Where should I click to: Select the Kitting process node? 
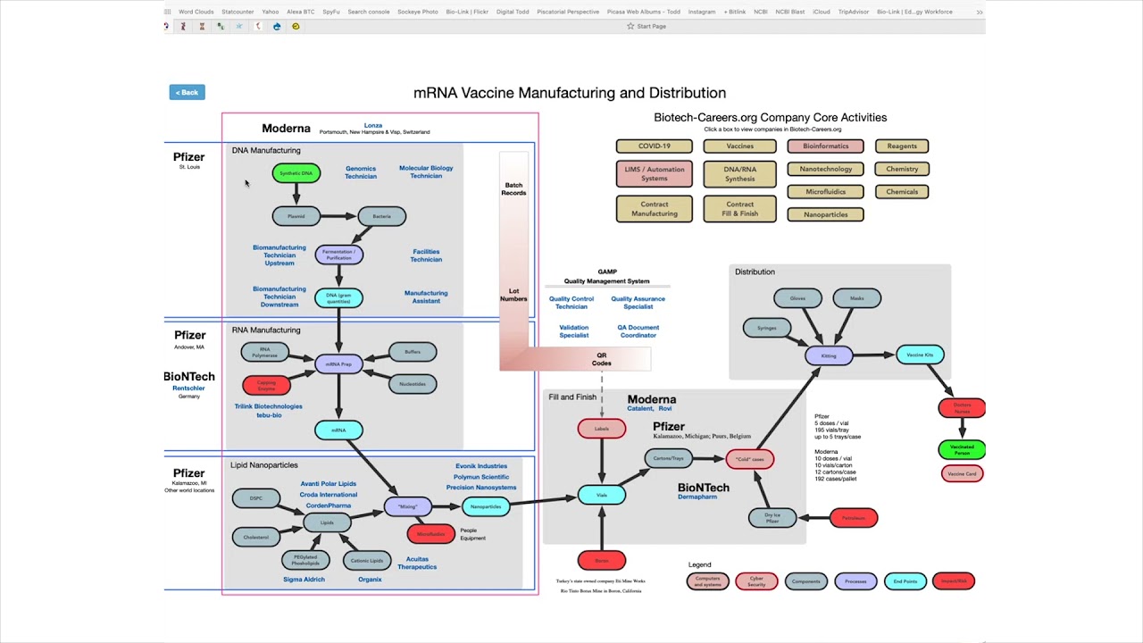829,355
